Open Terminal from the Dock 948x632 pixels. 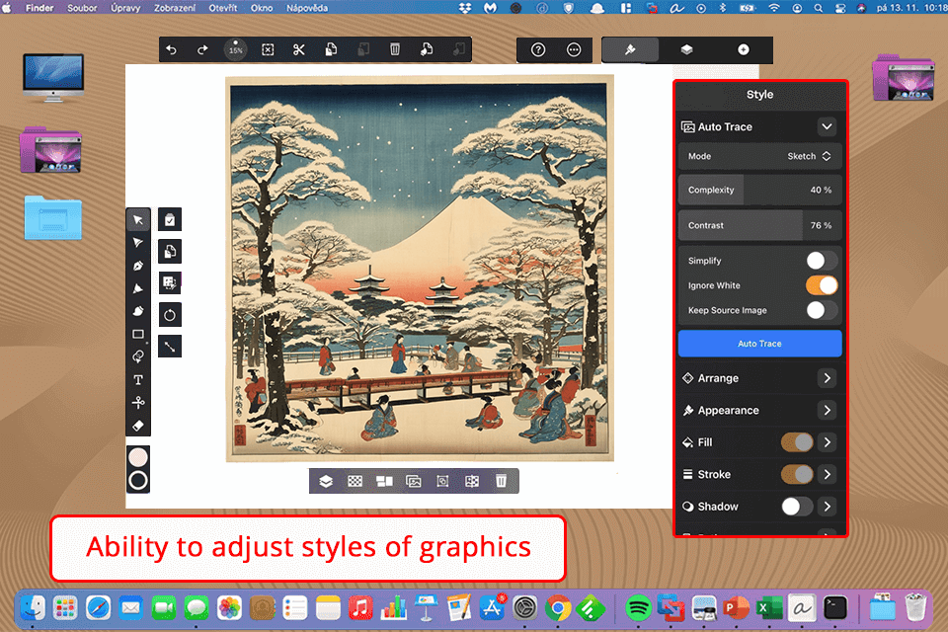(x=835, y=608)
